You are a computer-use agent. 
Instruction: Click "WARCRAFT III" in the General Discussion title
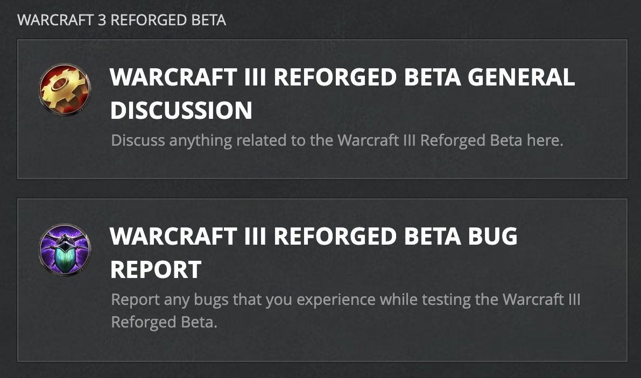coord(187,78)
